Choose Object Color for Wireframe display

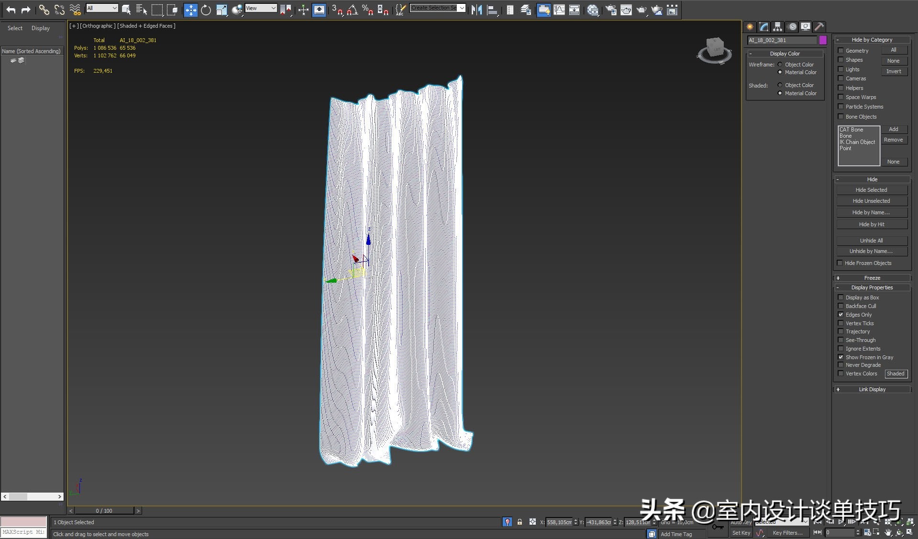[780, 65]
